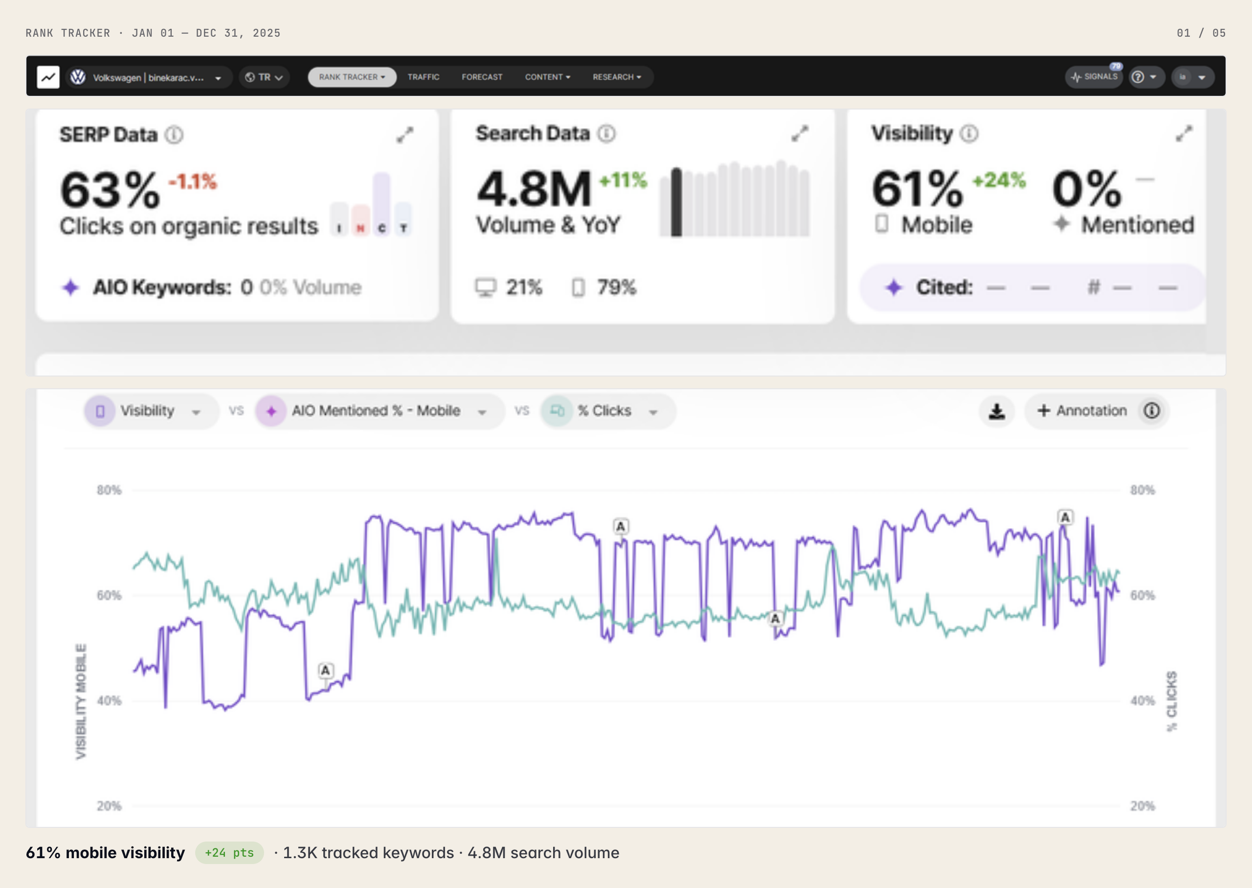The image size is (1252, 888).
Task: Expand the SERP Data card
Action: [x=404, y=134]
